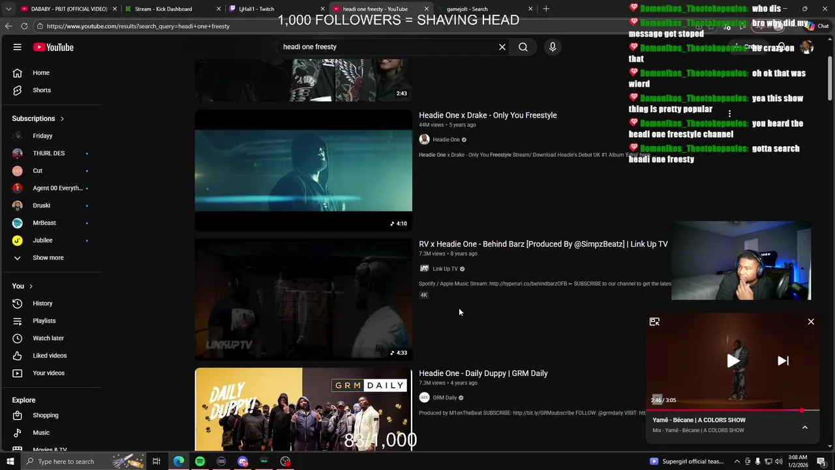This screenshot has height=470, width=835.
Task: Open the GRM Daily channel name
Action: [445, 398]
